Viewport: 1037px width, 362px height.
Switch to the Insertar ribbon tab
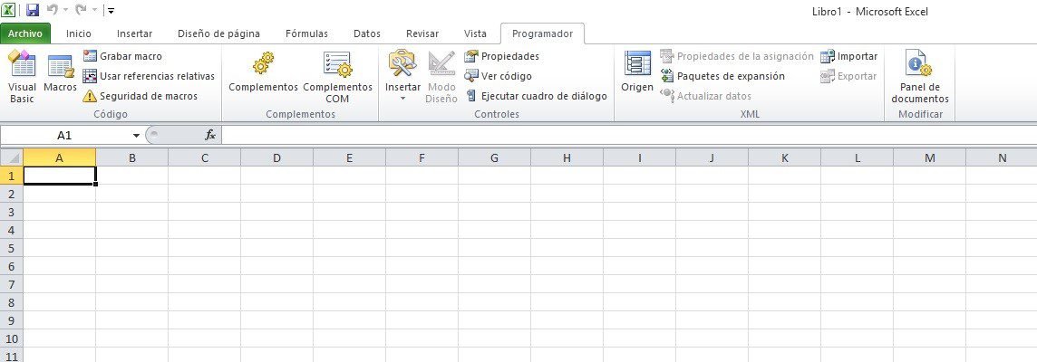134,33
